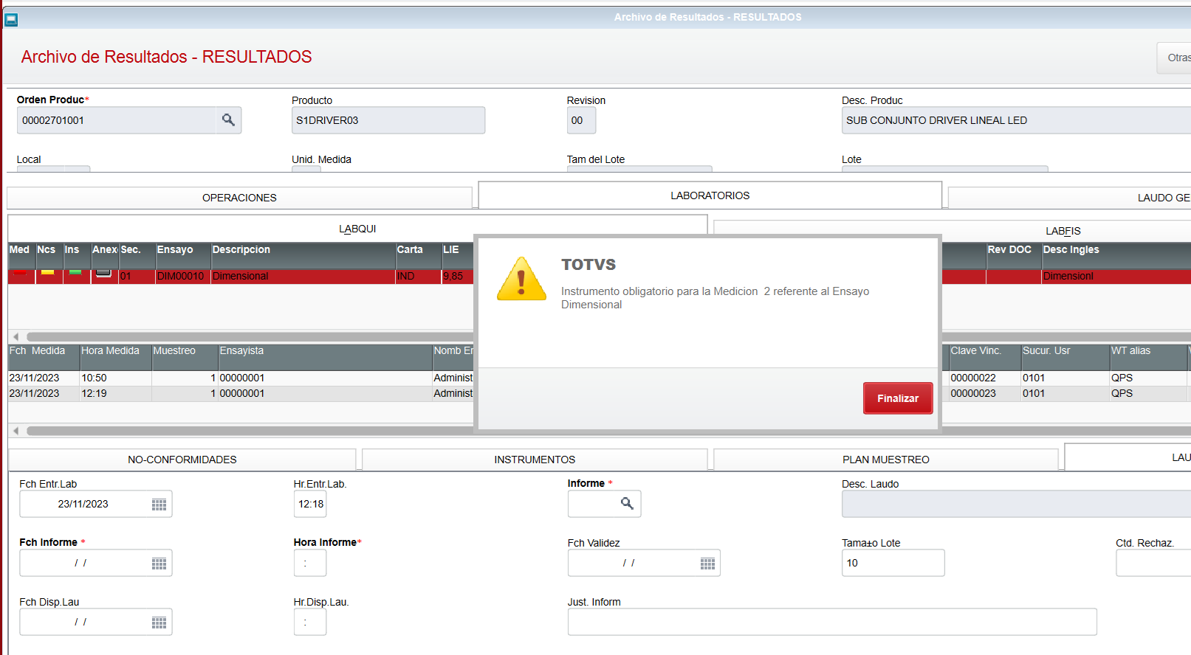Click the Producto field showing S1DRIVER03
1191x655 pixels.
tap(388, 120)
